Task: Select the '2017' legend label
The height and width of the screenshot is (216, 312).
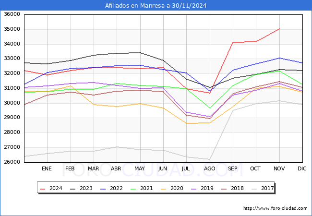Action: (267, 188)
